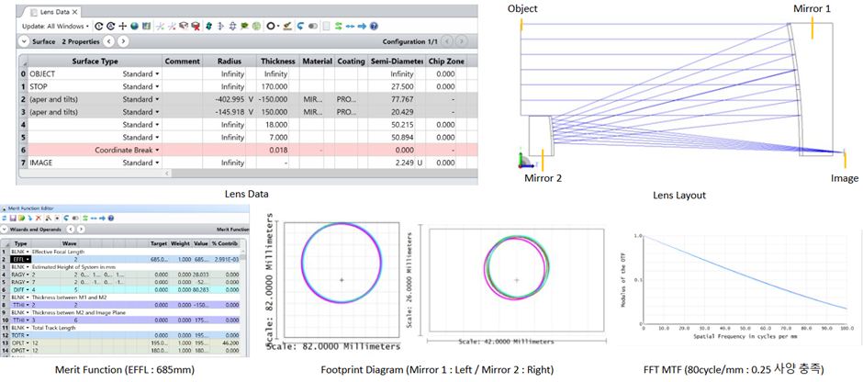Click the gray toggle switch in Lens Data toolbar
This screenshot has height=382, width=863.
coord(313,26)
